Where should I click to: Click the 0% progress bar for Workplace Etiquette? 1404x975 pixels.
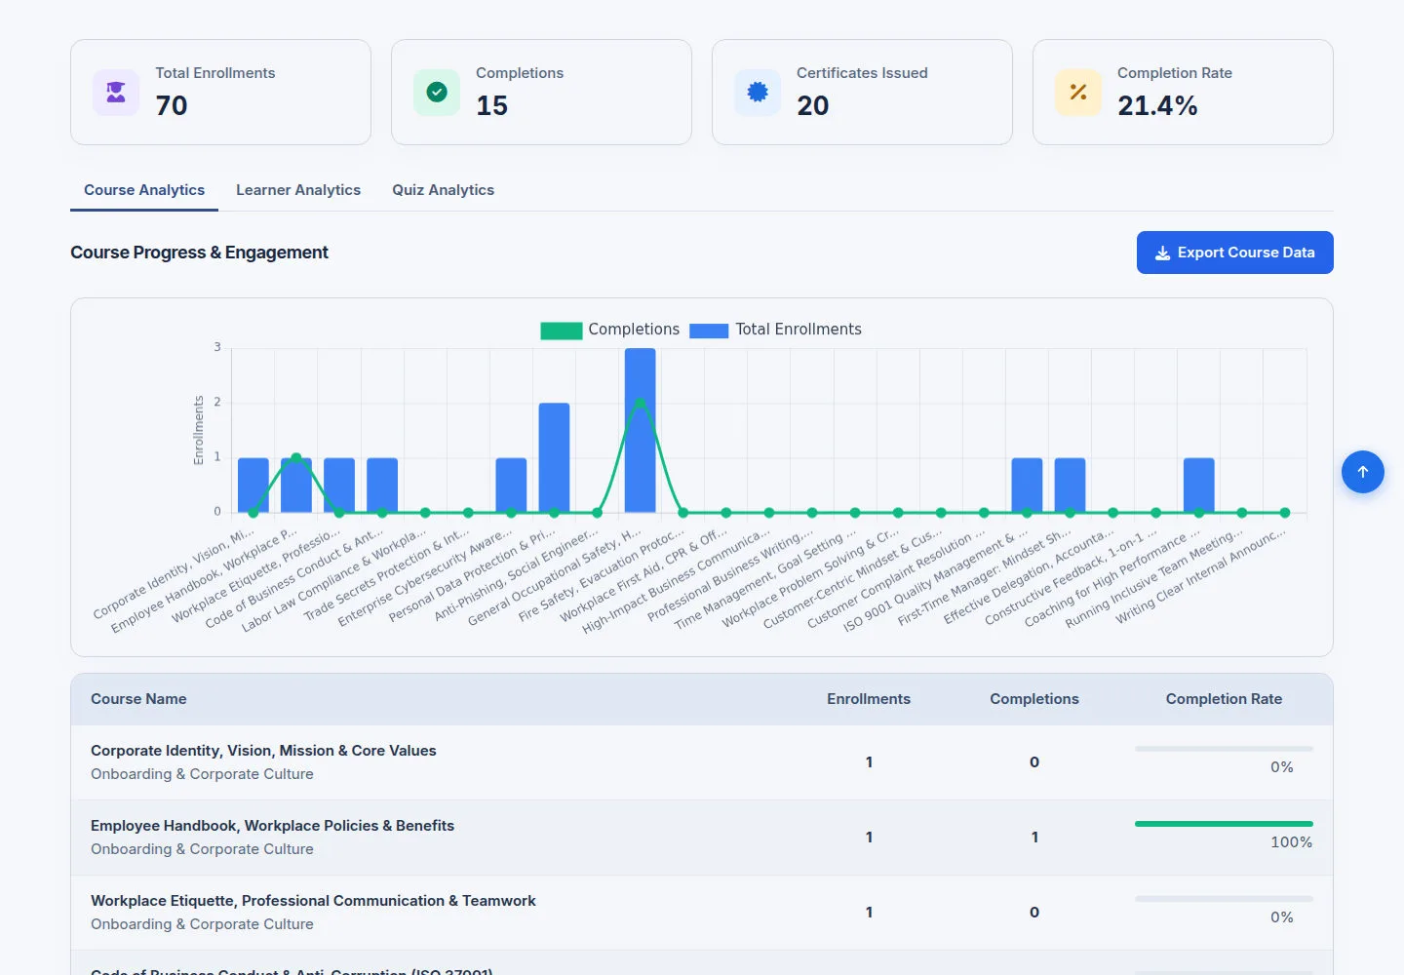[x=1224, y=899]
